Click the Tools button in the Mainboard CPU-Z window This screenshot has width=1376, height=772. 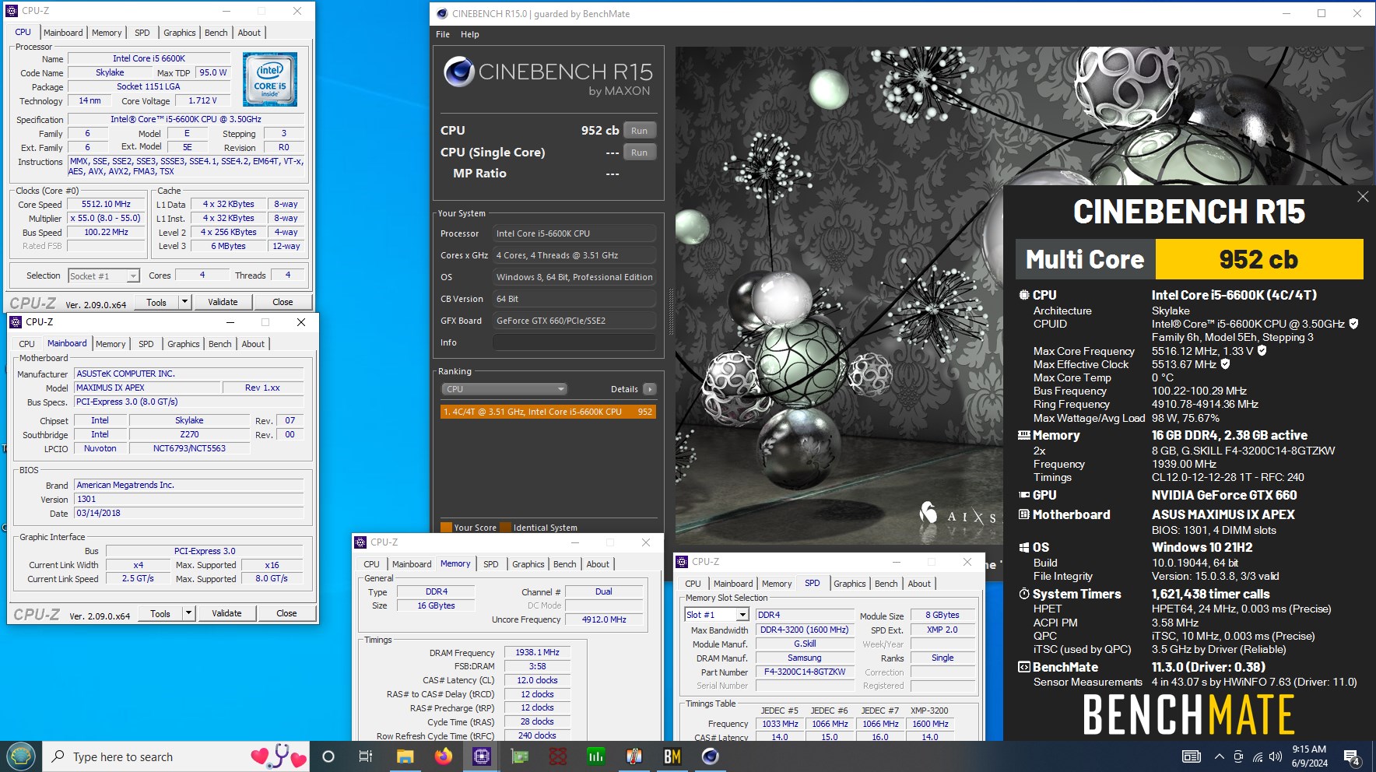tap(160, 613)
